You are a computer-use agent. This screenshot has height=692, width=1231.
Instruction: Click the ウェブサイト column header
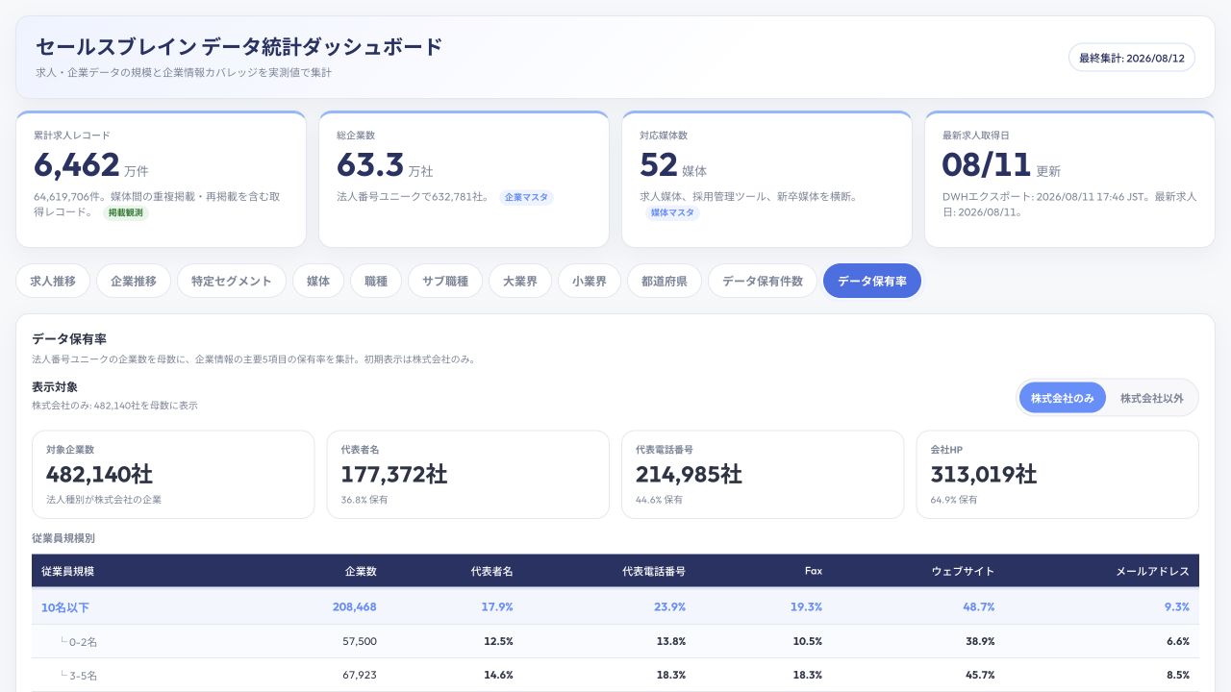[963, 571]
